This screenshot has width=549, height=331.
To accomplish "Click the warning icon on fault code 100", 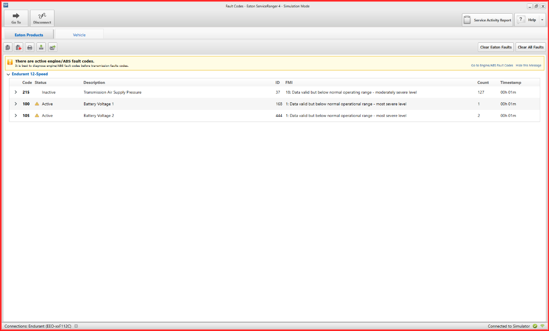I will pos(37,104).
